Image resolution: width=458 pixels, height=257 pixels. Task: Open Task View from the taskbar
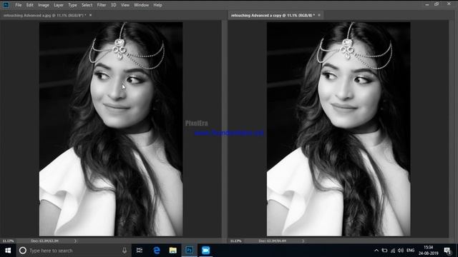pos(140,251)
